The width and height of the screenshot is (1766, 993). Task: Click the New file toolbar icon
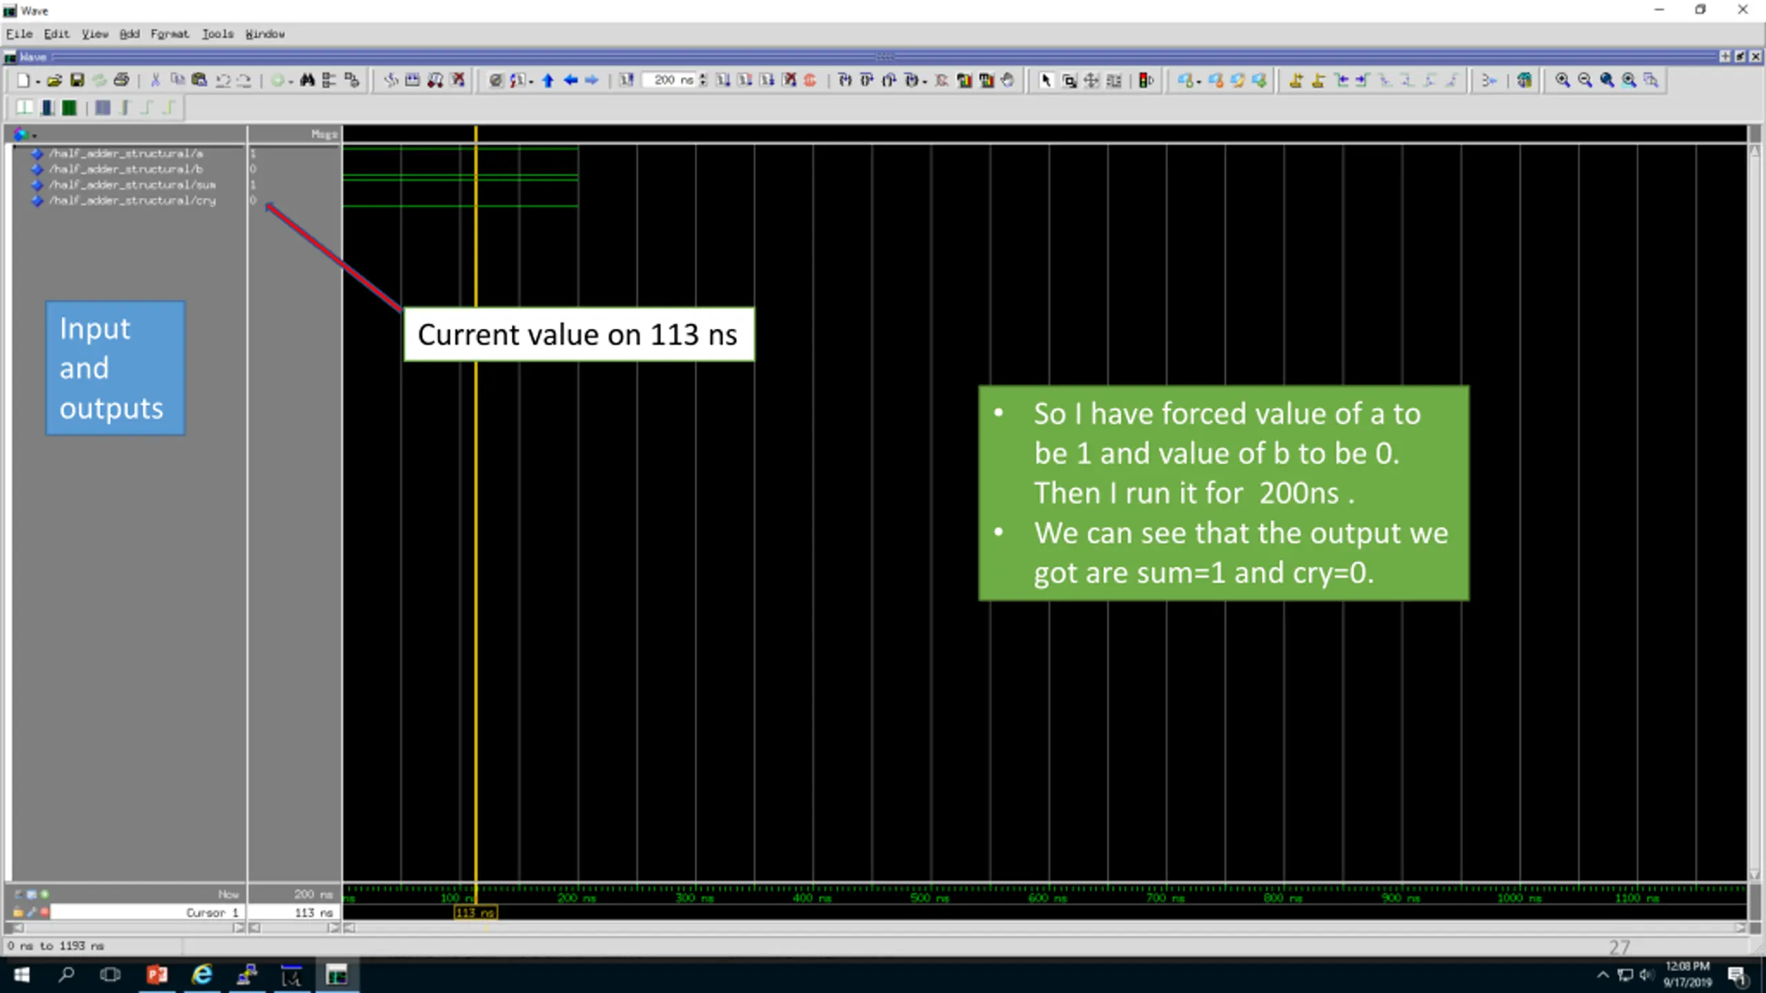(x=23, y=81)
